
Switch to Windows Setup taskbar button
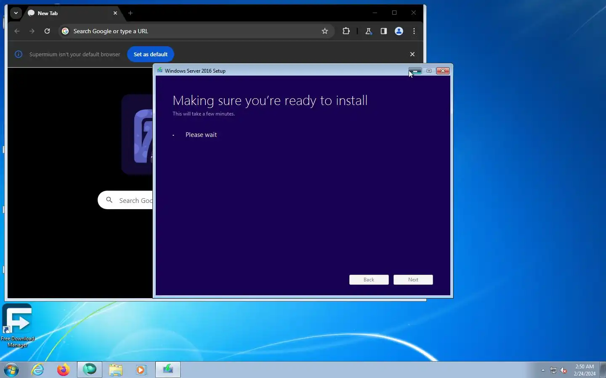pos(168,370)
